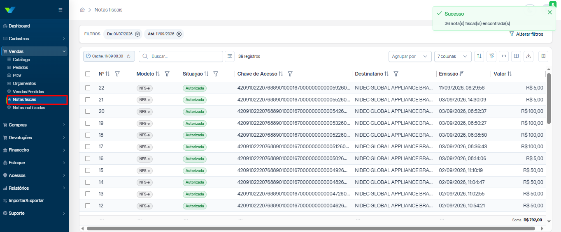The width and height of the screenshot is (561, 232).
Task: Check the row for nota 15
Action: click(88, 170)
